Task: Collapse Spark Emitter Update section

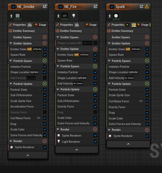Action: (109, 43)
